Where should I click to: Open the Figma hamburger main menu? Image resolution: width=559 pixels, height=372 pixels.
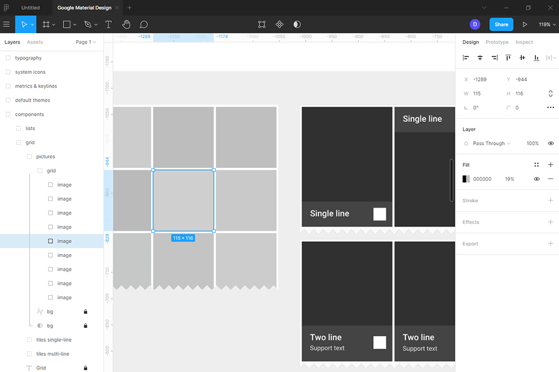6,24
